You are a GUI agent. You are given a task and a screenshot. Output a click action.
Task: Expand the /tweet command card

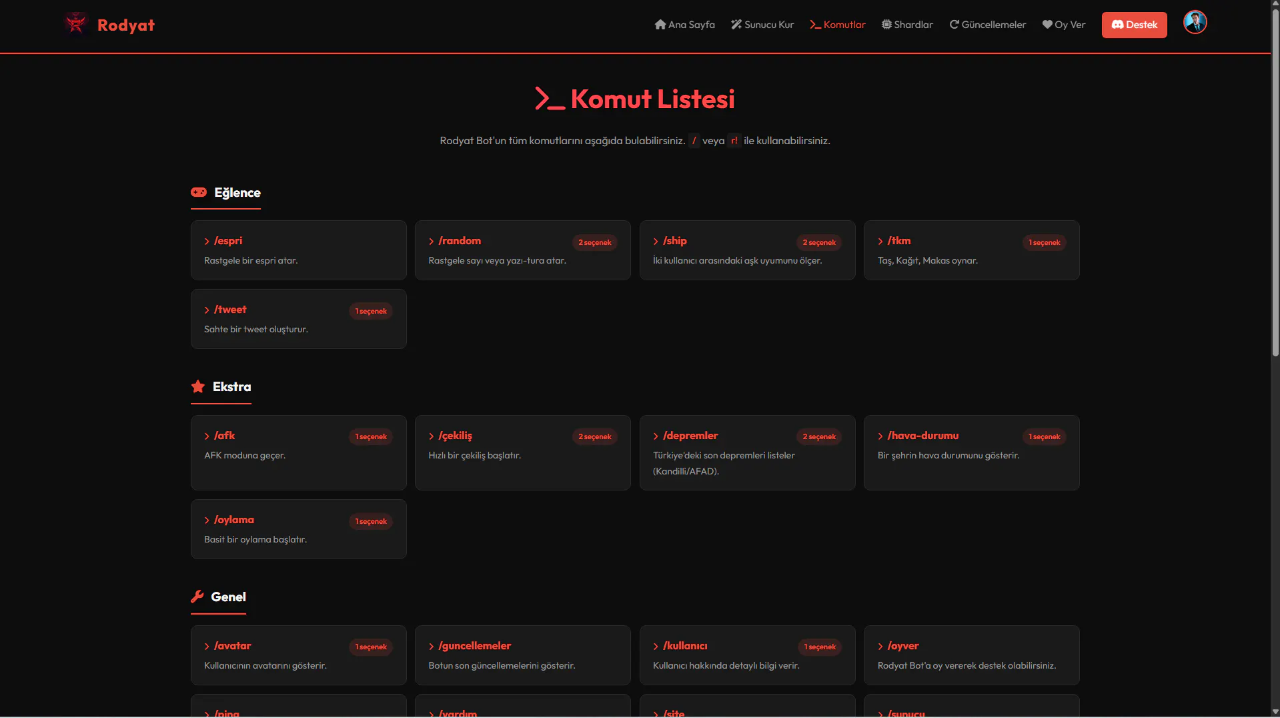pos(298,319)
